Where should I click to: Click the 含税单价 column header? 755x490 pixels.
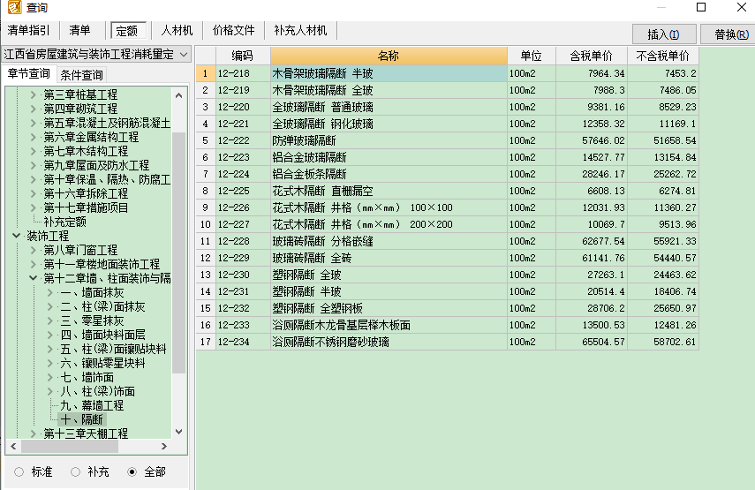[x=592, y=56]
